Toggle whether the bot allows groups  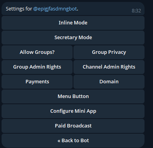pos(37,52)
